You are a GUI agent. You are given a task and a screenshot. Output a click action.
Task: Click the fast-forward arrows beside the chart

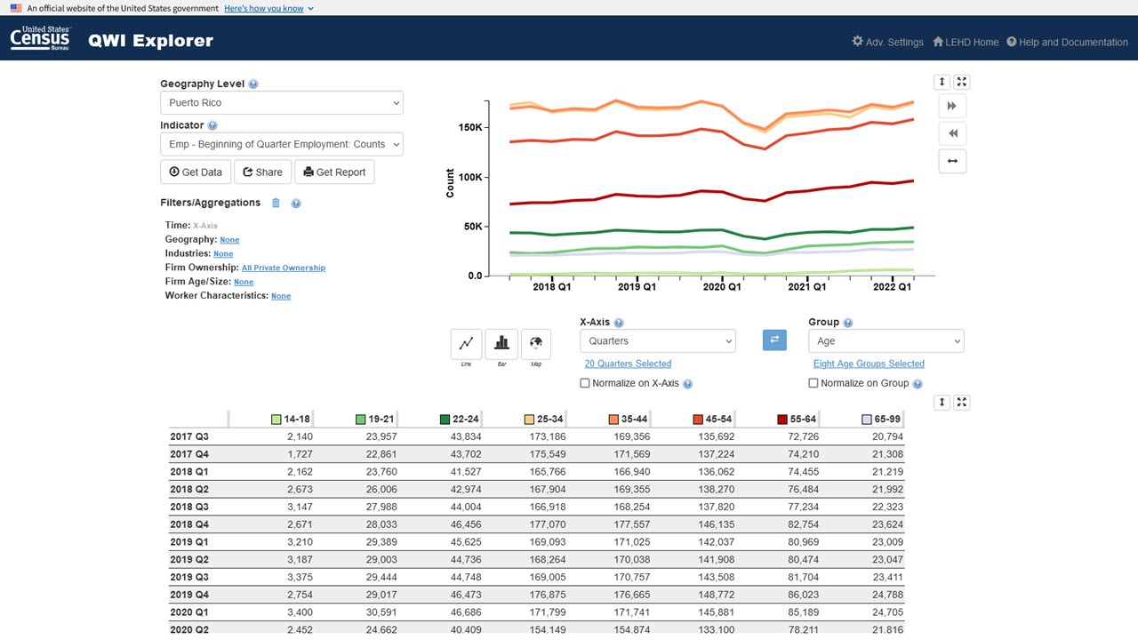tap(952, 106)
